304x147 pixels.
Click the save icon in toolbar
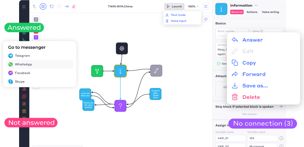43,7
